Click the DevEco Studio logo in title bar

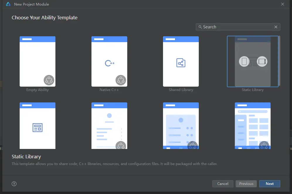[8, 4]
